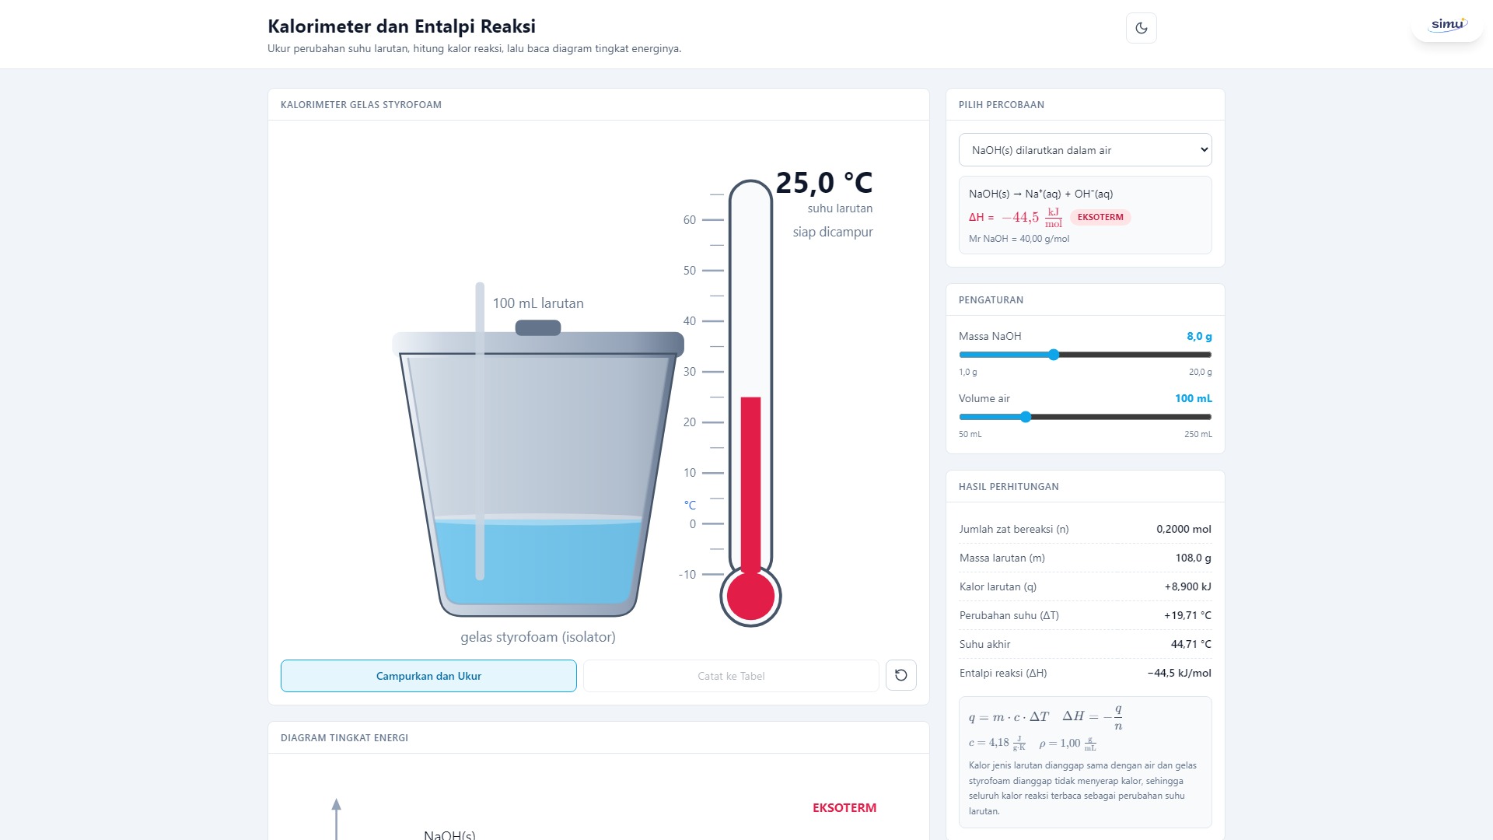Click Campurkan dan Ukur button
Image resolution: width=1493 pixels, height=840 pixels.
pyautogui.click(x=428, y=676)
